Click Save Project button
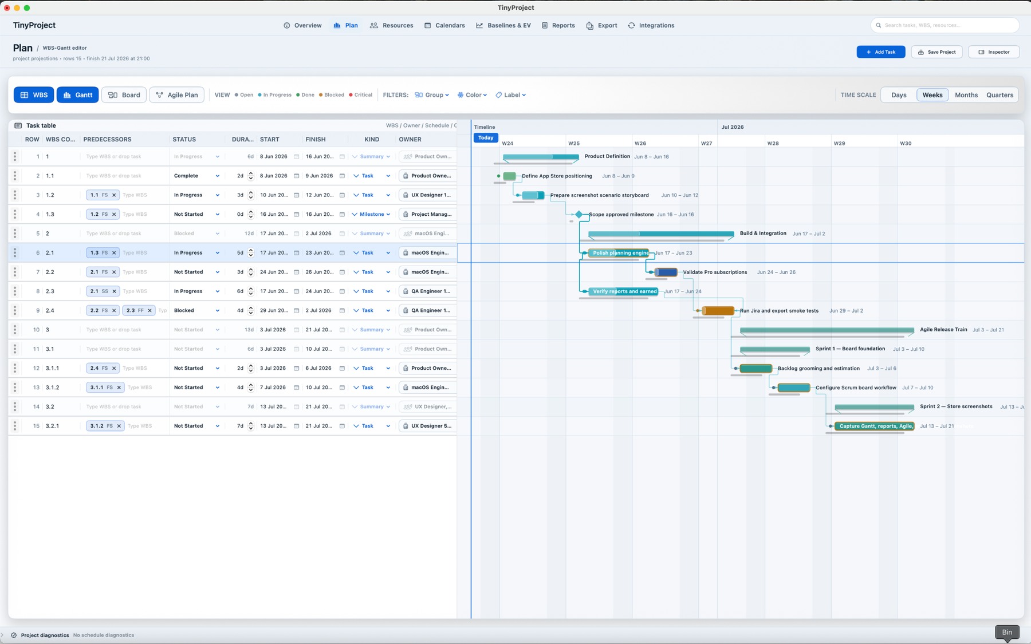The height and width of the screenshot is (644, 1031). tap(936, 52)
